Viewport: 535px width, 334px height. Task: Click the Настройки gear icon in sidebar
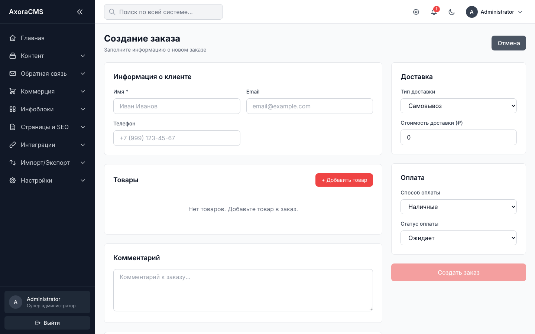click(13, 180)
